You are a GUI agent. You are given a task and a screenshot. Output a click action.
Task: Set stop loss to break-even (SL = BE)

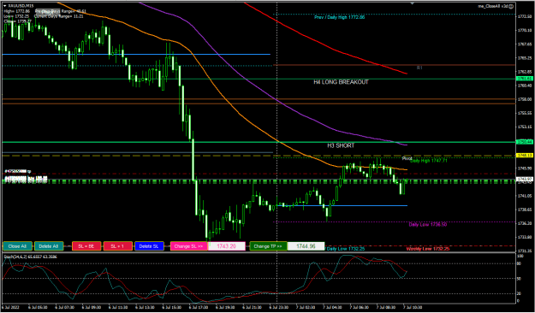(x=86, y=246)
